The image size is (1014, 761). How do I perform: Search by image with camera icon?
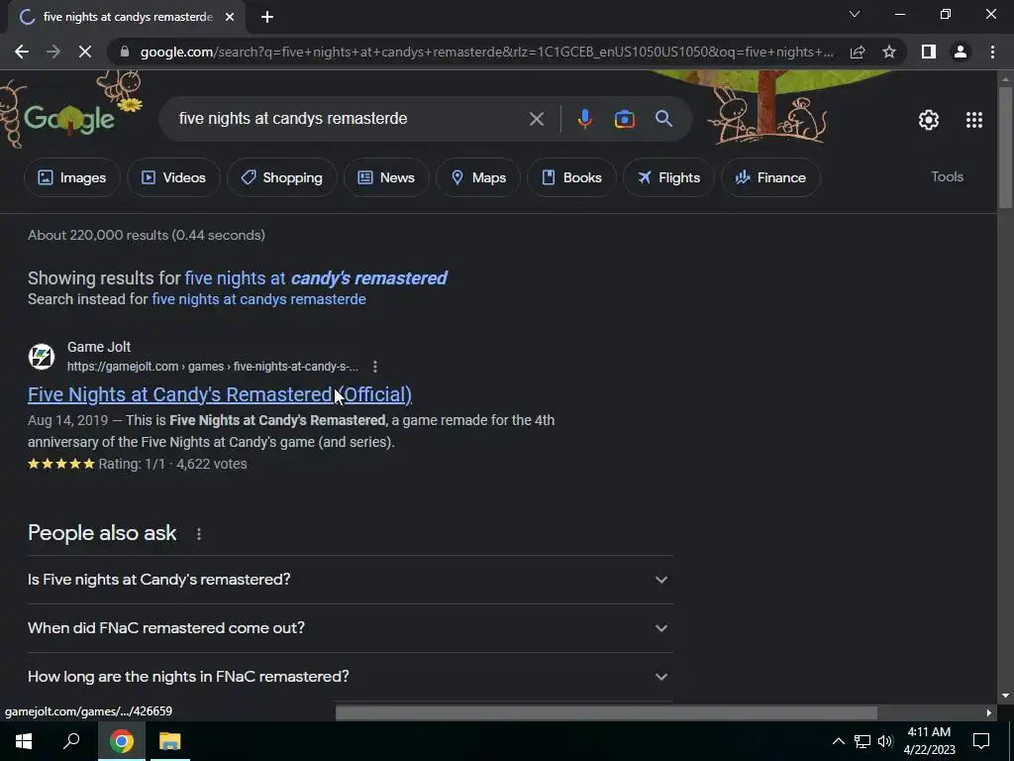click(624, 119)
